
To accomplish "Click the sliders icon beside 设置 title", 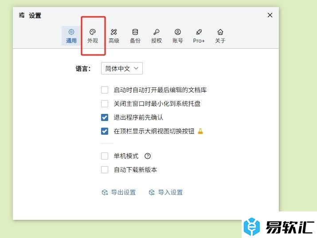I will (x=22, y=15).
